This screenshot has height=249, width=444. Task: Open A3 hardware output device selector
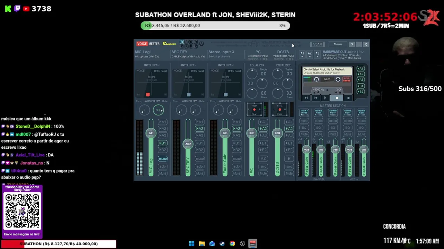(x=317, y=54)
